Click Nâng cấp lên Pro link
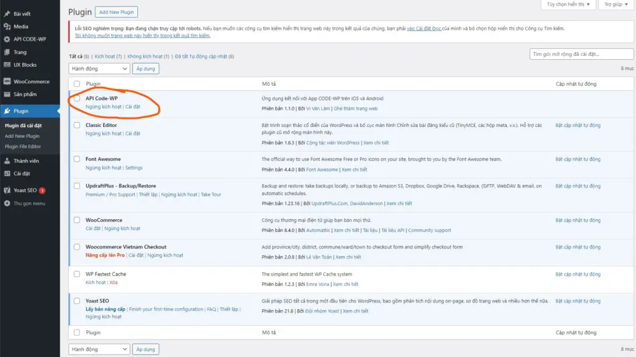 pyautogui.click(x=105, y=255)
